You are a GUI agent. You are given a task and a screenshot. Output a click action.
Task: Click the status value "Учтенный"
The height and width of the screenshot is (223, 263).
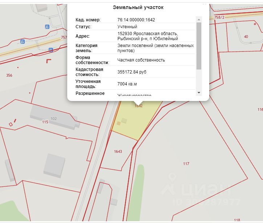[127, 27]
